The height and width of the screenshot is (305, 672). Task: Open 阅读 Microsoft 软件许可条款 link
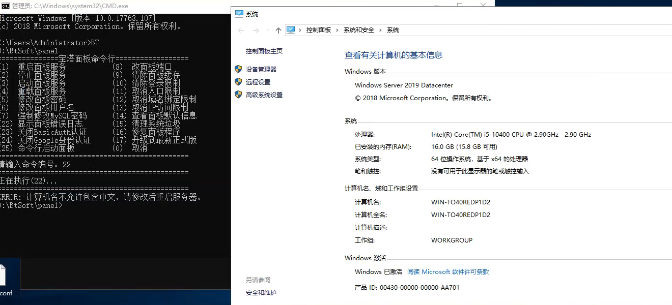(448, 272)
